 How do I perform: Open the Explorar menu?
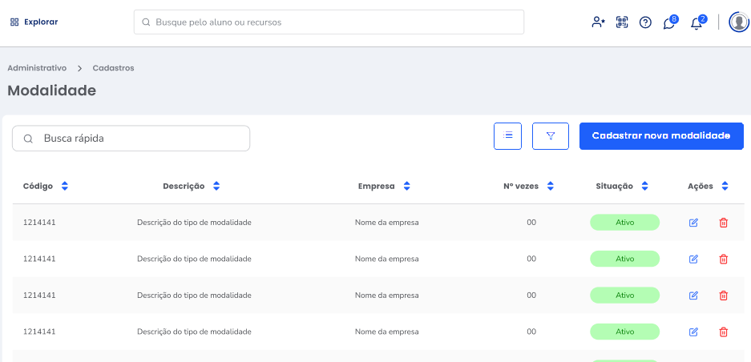click(34, 22)
